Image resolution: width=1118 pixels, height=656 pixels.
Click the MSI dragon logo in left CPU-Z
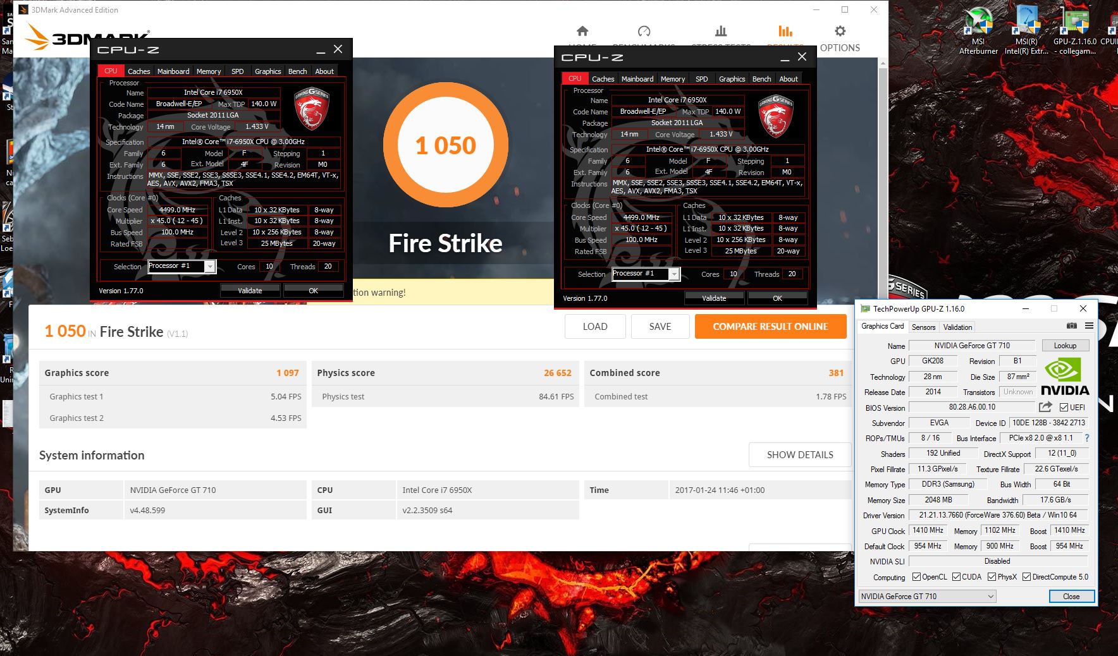312,109
